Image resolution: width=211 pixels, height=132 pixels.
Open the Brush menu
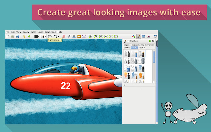26,32
